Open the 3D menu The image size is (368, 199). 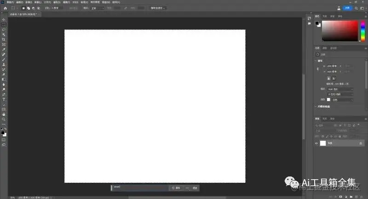click(x=75, y=2)
